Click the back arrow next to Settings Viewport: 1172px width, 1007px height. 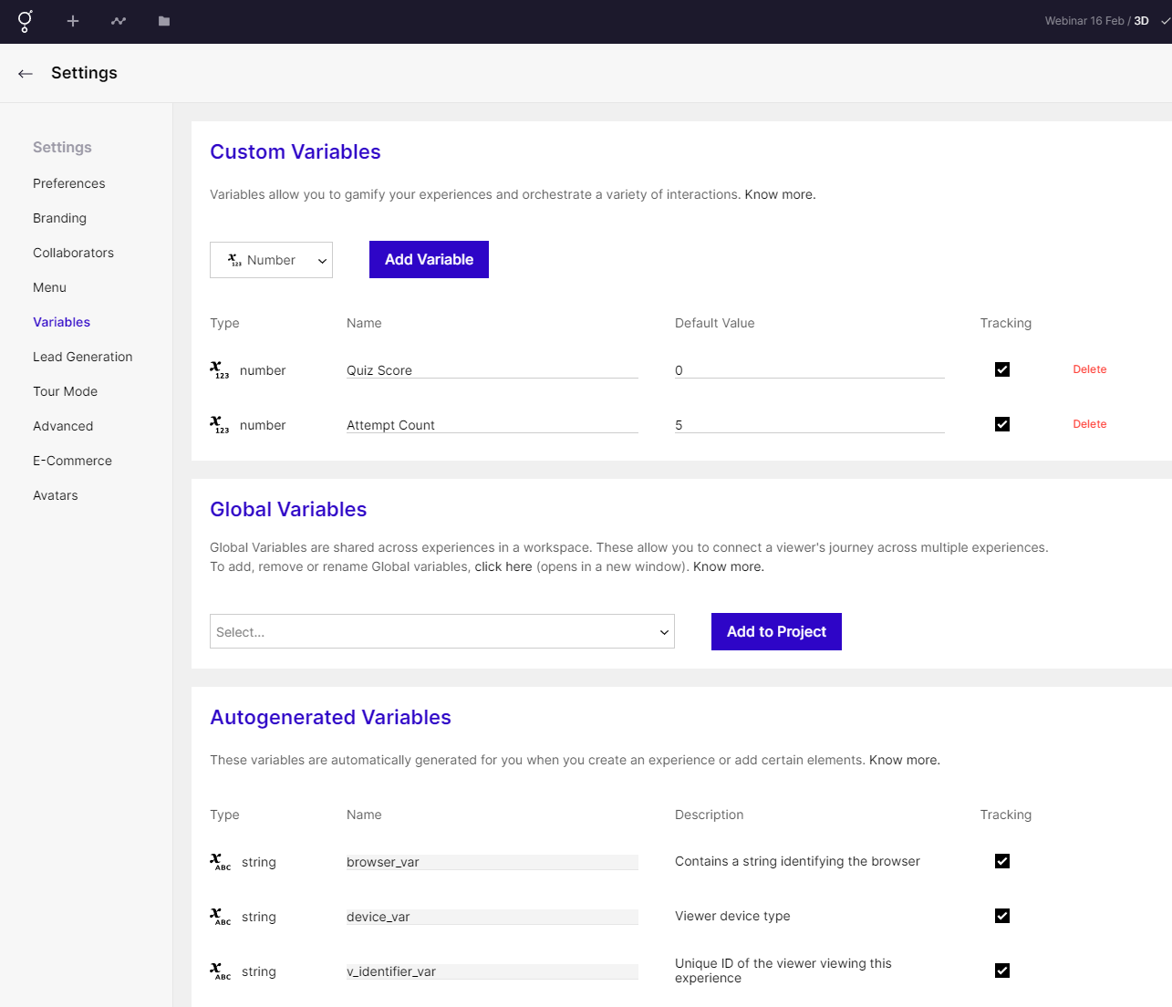[26, 73]
